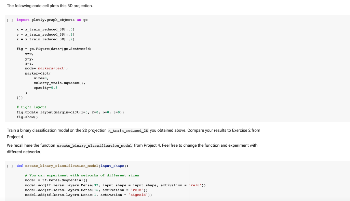Place cursor on the fig.update_layout line
This screenshot has height=201, width=350.
coord(70,112)
